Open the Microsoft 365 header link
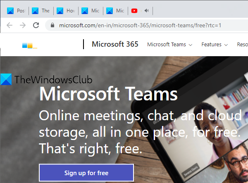 (x=115, y=44)
